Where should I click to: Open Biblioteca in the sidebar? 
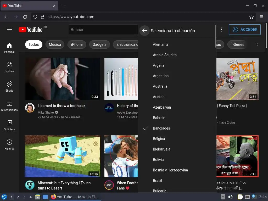coord(9,125)
